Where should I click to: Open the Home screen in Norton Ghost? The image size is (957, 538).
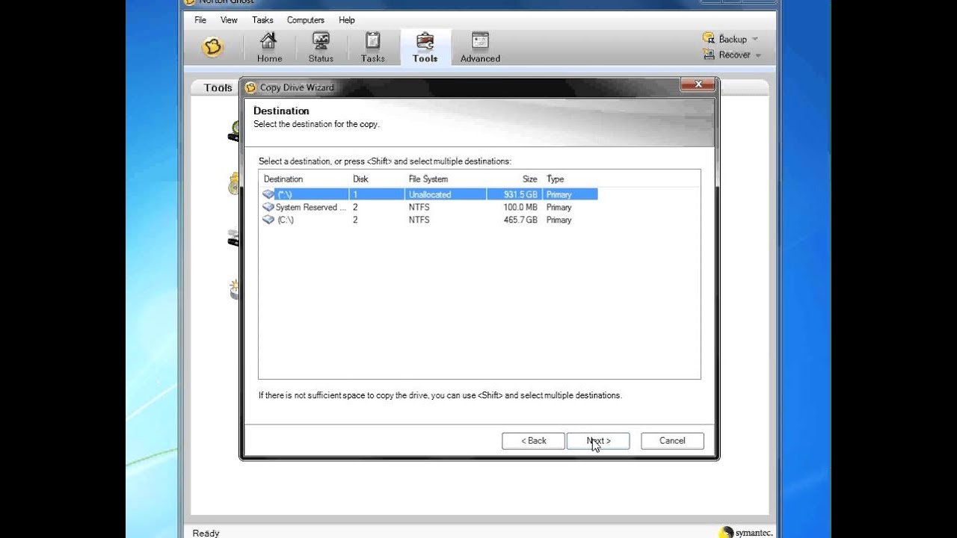pyautogui.click(x=269, y=46)
